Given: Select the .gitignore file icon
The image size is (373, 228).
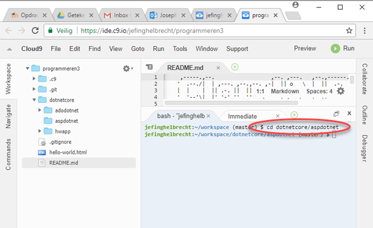Looking at the screenshot, I should coord(42,142).
